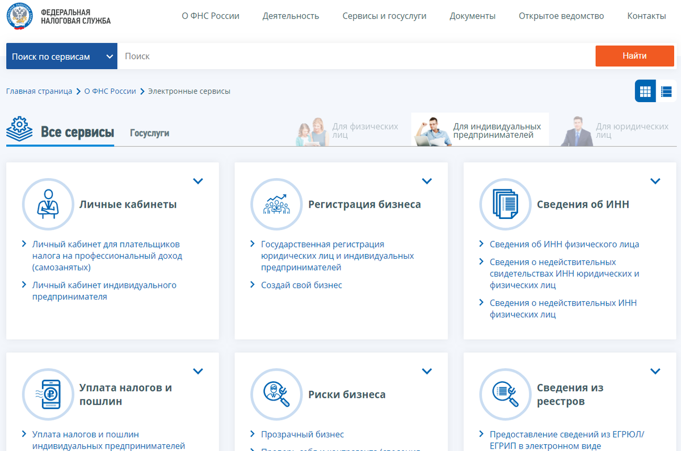Filter services Для индивидуальных предпринимателей
681x451 pixels.
point(480,130)
